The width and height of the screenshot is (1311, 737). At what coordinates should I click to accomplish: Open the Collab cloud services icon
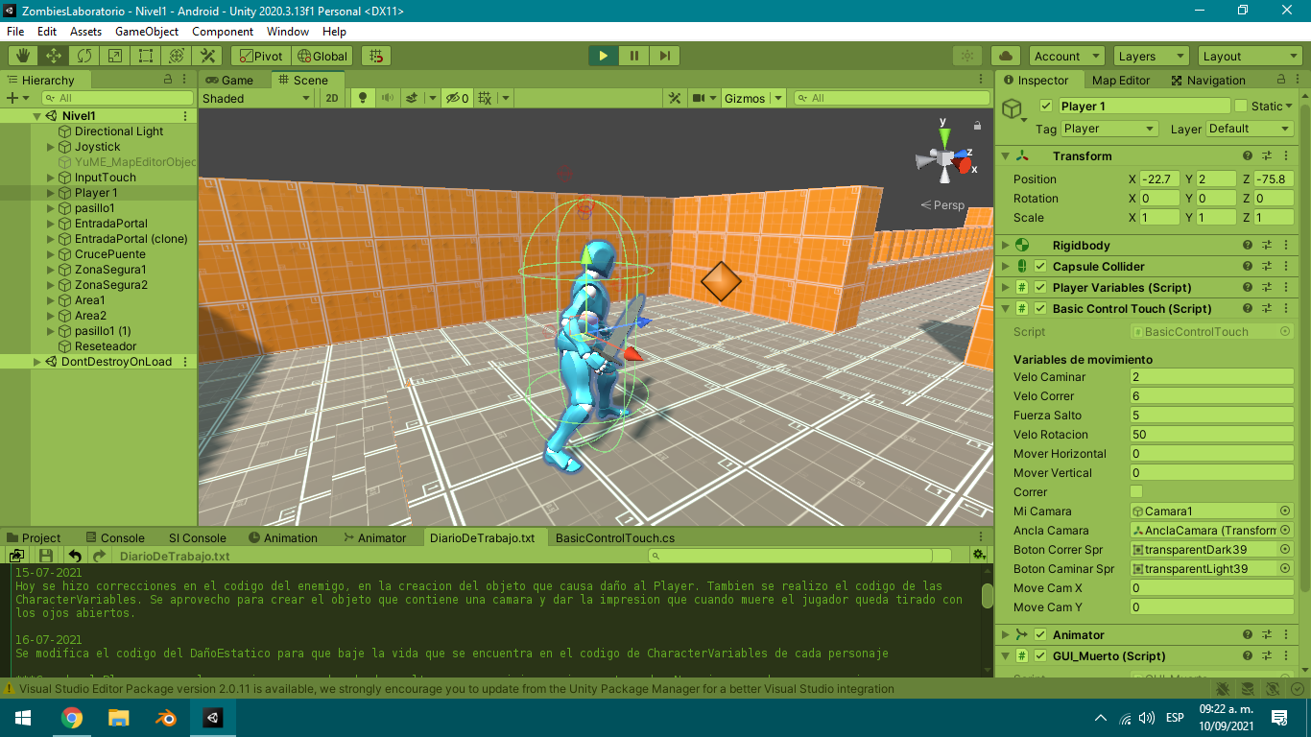click(1005, 56)
